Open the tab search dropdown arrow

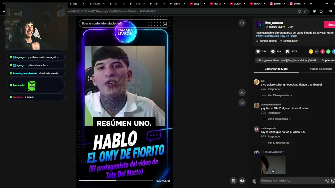click(3, 4)
